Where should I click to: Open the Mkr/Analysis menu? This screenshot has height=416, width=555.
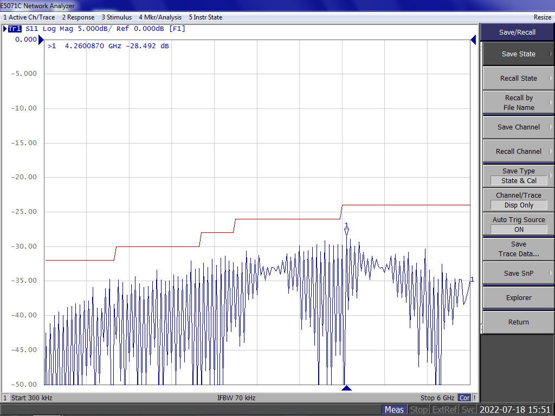160,17
